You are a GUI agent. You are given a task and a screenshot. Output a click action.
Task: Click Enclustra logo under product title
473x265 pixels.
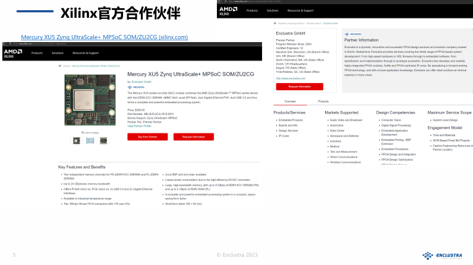click(x=136, y=87)
